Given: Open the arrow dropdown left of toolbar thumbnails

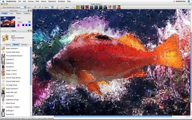Looking at the screenshot, I should click(x=73, y=7).
